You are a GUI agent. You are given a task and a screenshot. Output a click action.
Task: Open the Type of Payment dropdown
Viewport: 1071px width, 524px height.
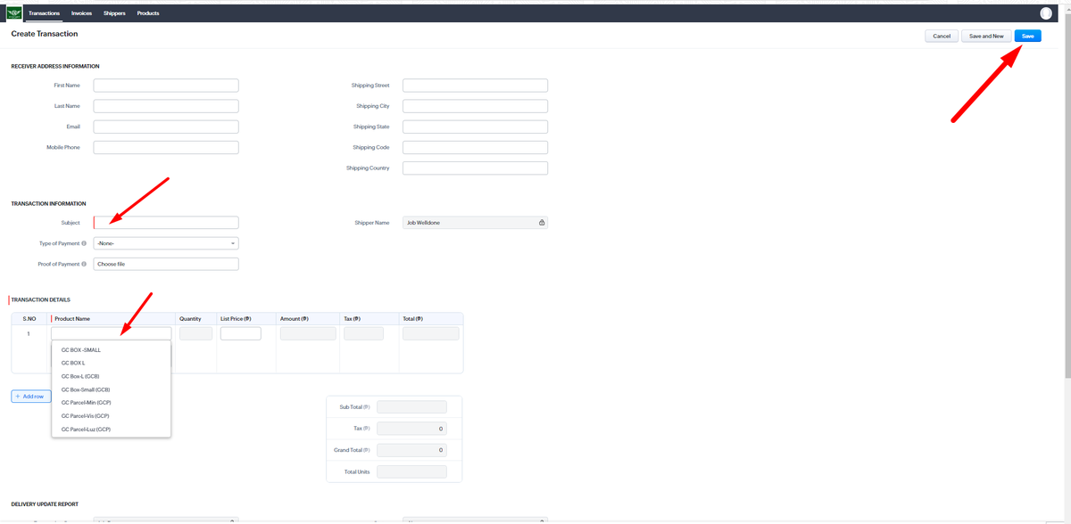[x=166, y=243]
